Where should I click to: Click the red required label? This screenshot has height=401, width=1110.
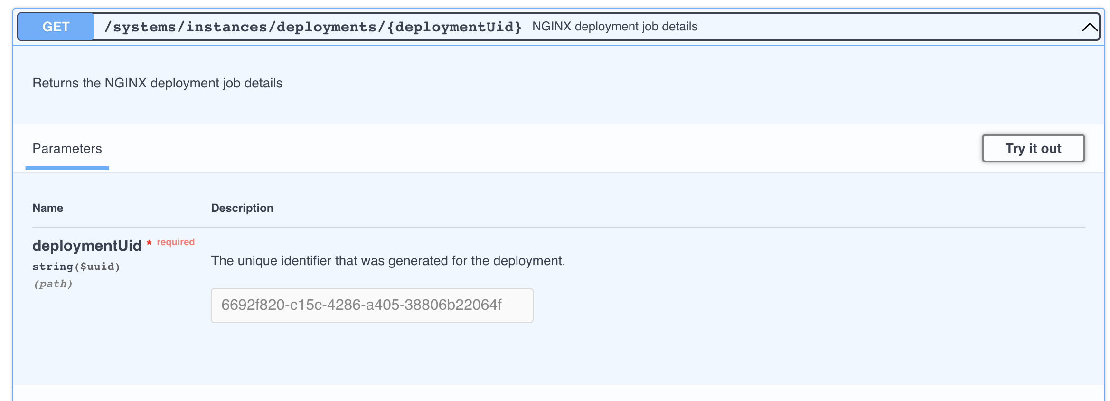coord(176,242)
